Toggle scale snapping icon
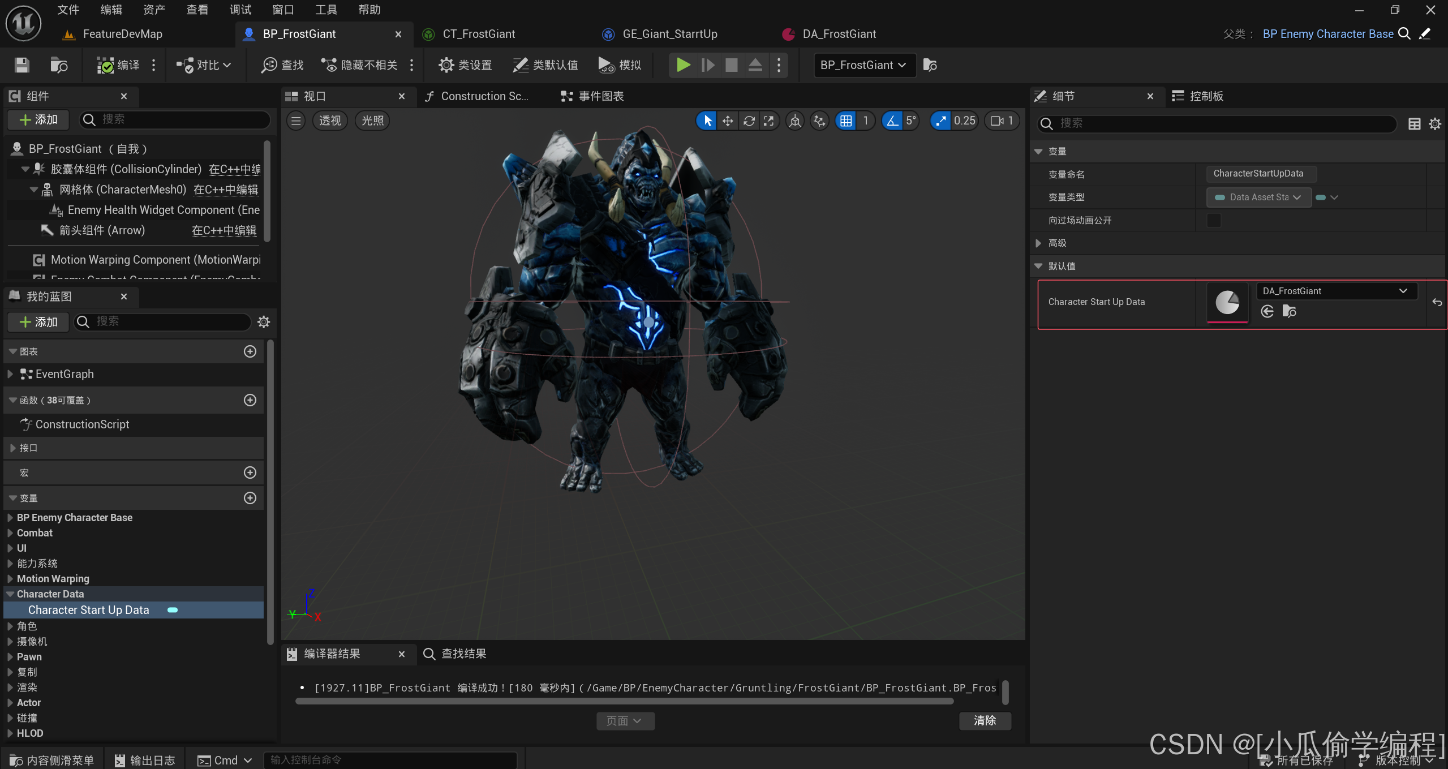The height and width of the screenshot is (769, 1448). click(941, 121)
